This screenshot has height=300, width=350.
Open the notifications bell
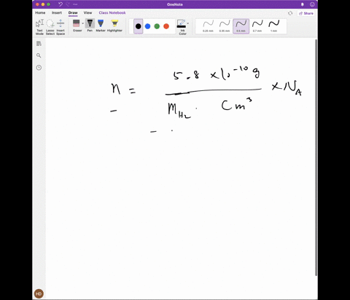[303, 4]
